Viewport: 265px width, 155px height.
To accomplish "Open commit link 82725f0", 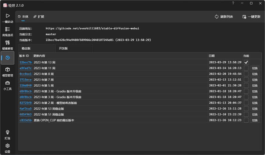I will [25, 103].
